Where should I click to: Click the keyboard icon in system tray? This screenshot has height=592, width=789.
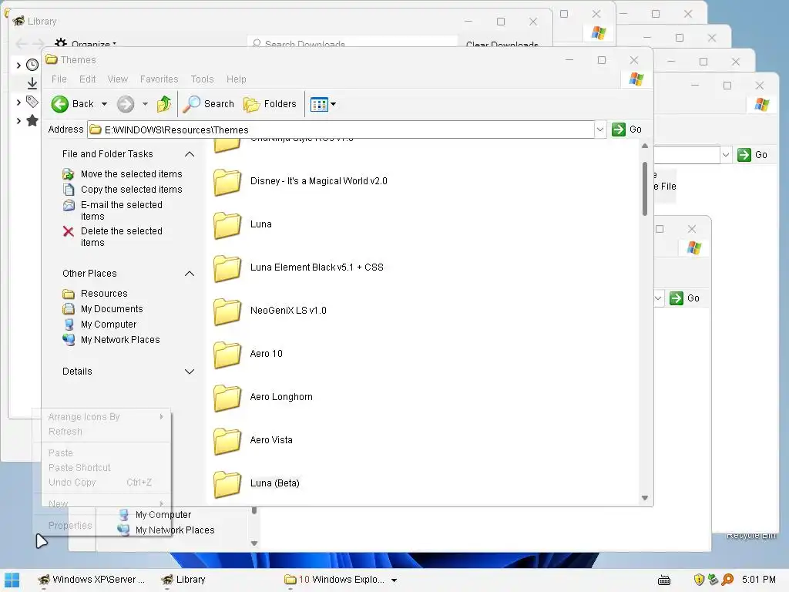[663, 580]
